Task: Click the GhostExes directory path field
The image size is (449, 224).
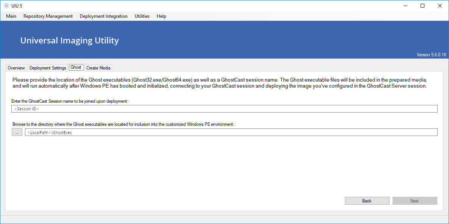Action: (231, 132)
